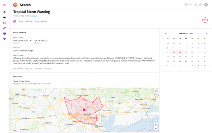This screenshot has height=133, width=212.
Task: Click Beaumont label on the map
Action: (139, 99)
